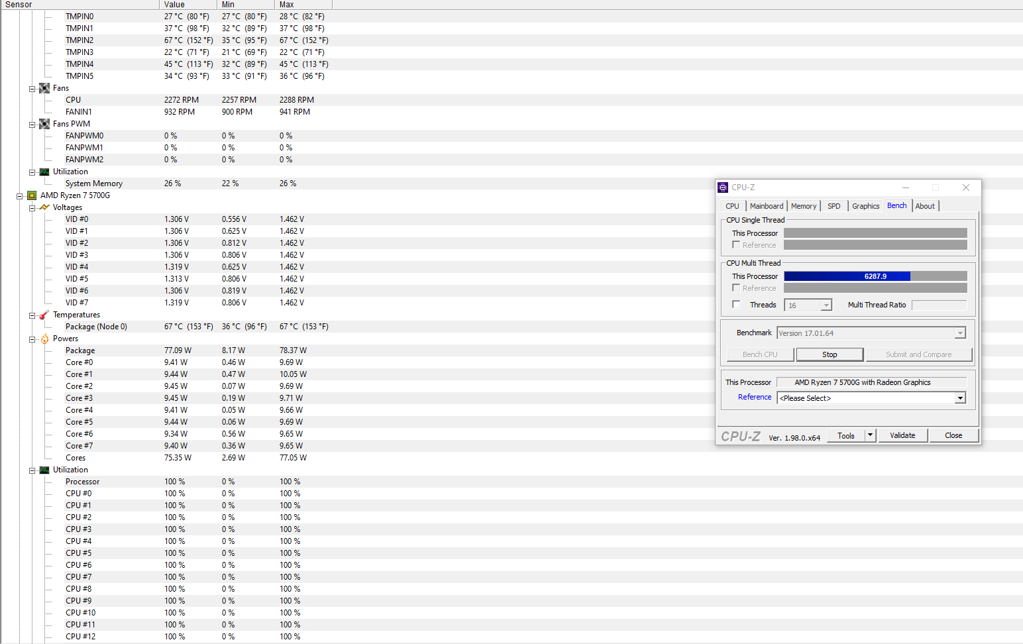Collapse the Utilization node above Processor
This screenshot has width=1023, height=644.
click(32, 470)
